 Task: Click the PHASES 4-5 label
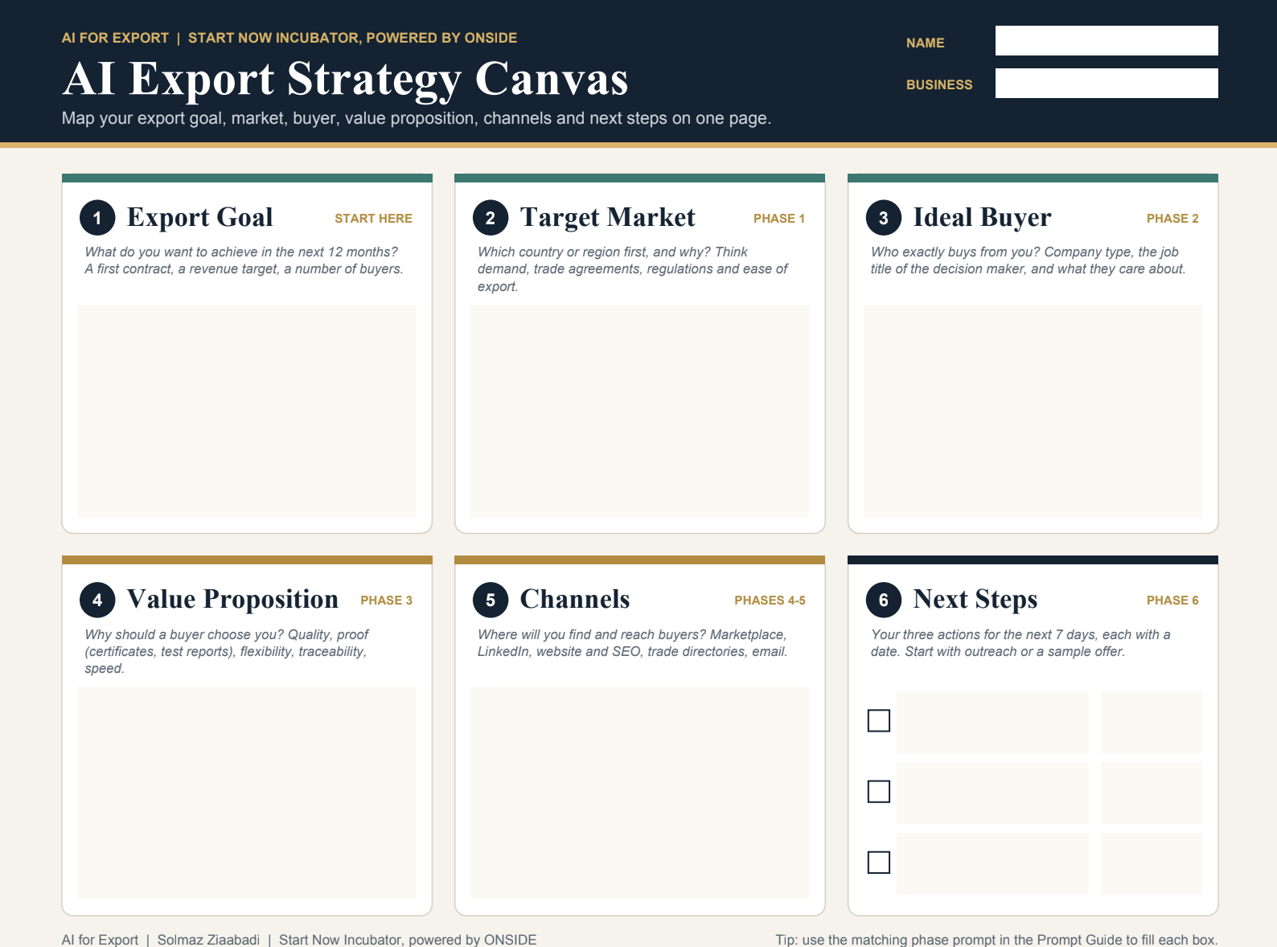tap(770, 601)
